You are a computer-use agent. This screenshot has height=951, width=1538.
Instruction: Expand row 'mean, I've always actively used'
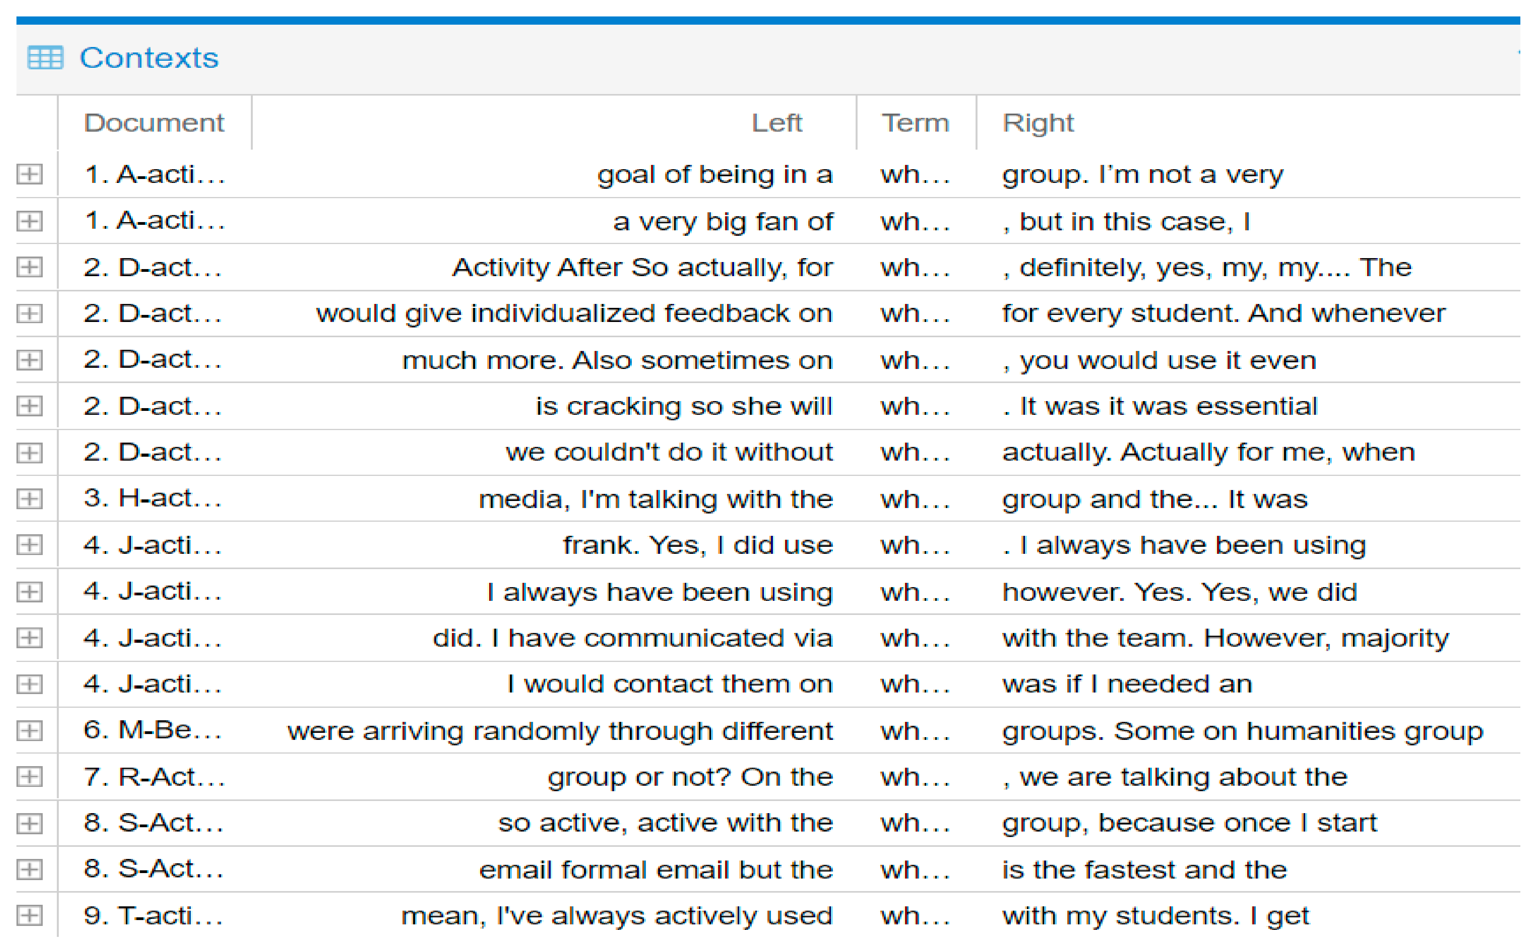click(x=29, y=915)
